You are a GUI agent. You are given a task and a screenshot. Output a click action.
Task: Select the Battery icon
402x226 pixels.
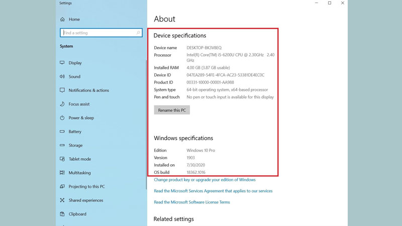62,132
